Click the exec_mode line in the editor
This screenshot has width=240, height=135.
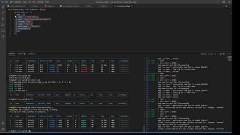pyautogui.click(x=29, y=26)
